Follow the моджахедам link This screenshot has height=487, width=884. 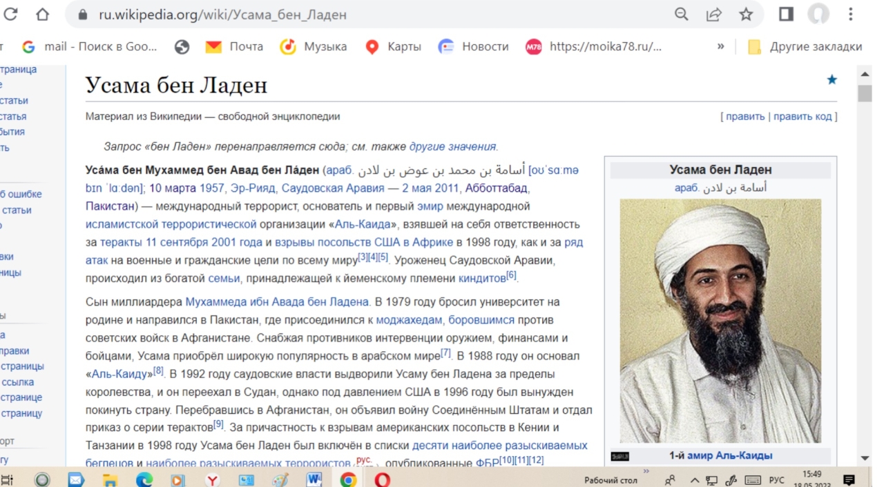pos(409,320)
